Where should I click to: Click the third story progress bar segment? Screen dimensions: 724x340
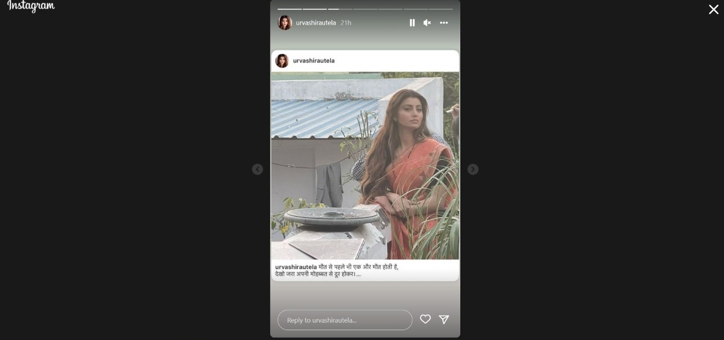click(340, 9)
